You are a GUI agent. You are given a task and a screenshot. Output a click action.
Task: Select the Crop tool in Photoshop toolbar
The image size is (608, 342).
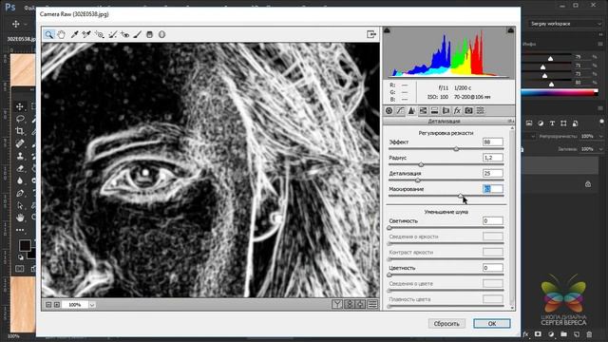click(x=20, y=131)
